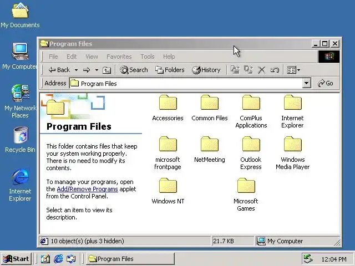Open the Accessories folder
The width and height of the screenshot is (355, 266).
(x=168, y=108)
